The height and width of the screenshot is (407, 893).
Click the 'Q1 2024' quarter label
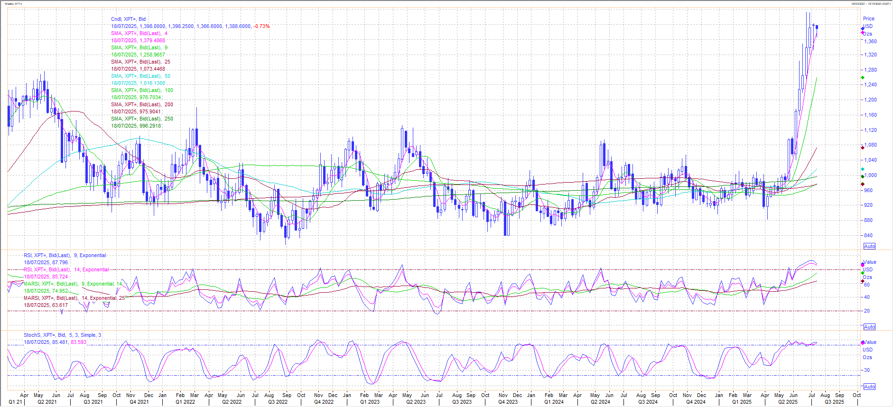coord(554,402)
